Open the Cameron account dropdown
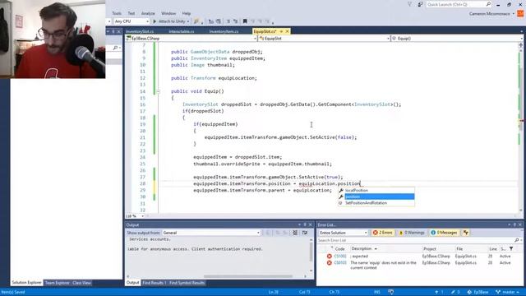526x296 pixels. [491, 14]
